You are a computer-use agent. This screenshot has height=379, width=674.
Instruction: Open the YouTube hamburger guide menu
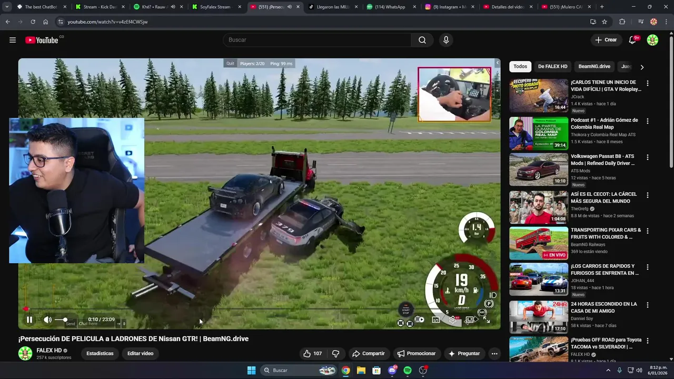point(13,40)
